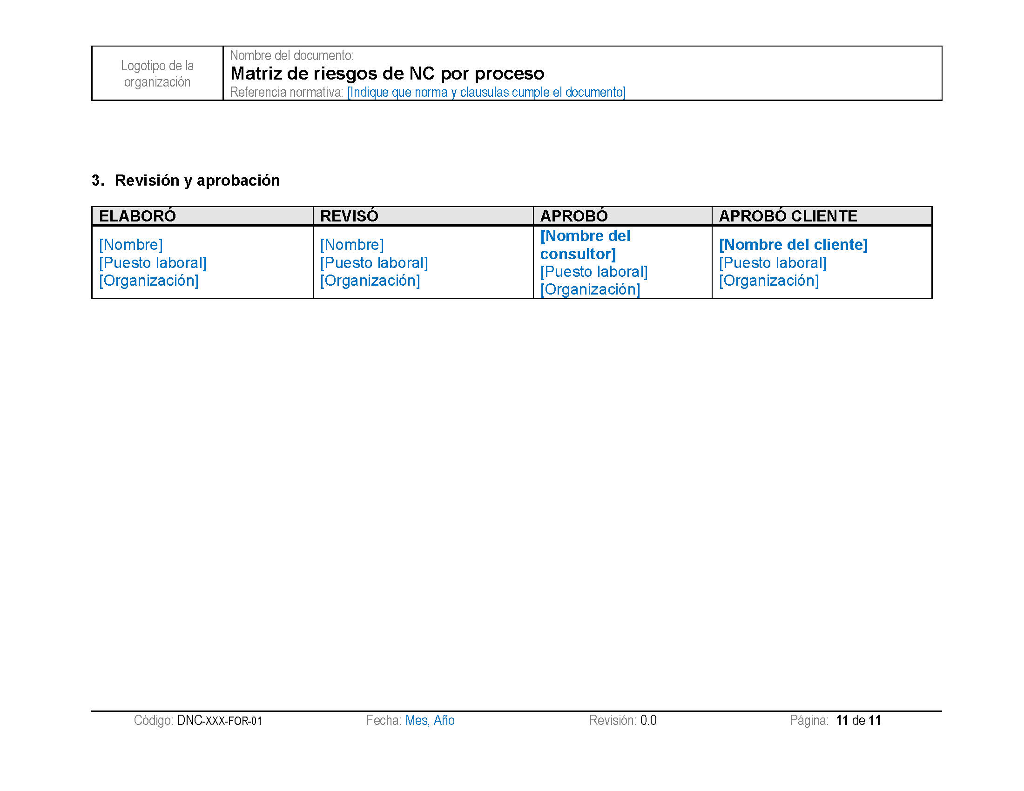
Task: Click the [Nombre] field under ELABORÓ
Action: click(x=131, y=245)
